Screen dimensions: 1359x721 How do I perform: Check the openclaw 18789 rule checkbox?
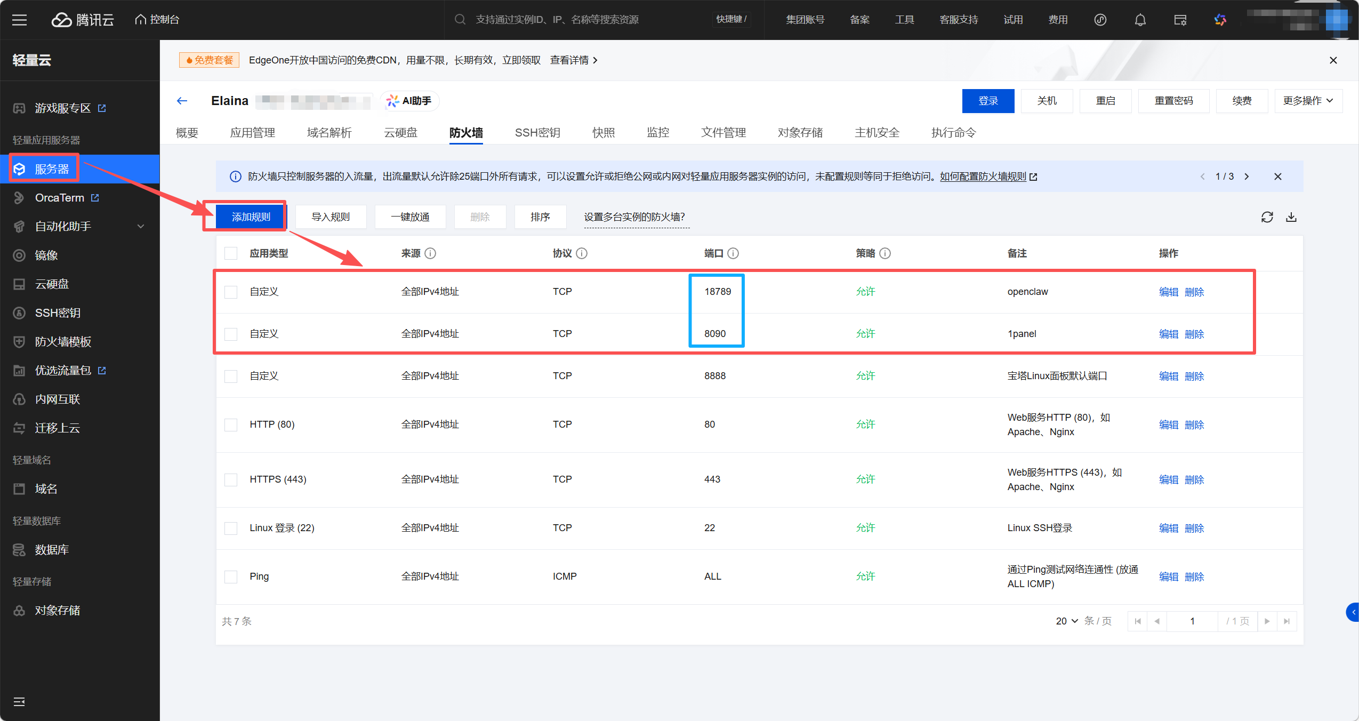[x=231, y=292]
